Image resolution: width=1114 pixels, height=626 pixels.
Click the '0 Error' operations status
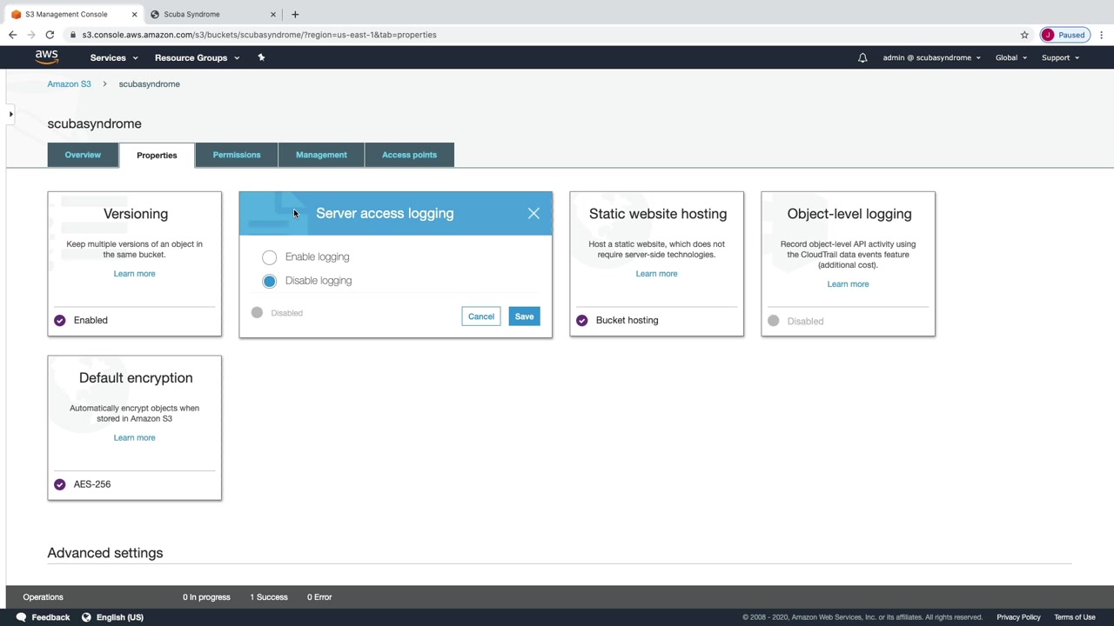coord(319,597)
